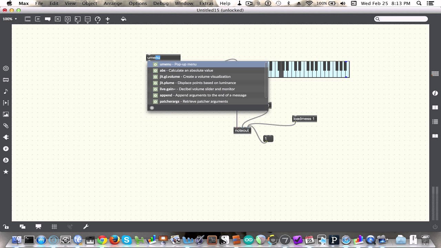Select the noteout object
The width and height of the screenshot is (441, 248).
point(242,130)
